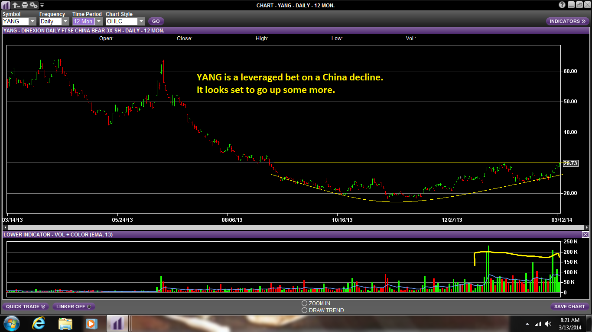Click the 250 K volume axis label
This screenshot has height=332, width=592.
tap(570, 242)
